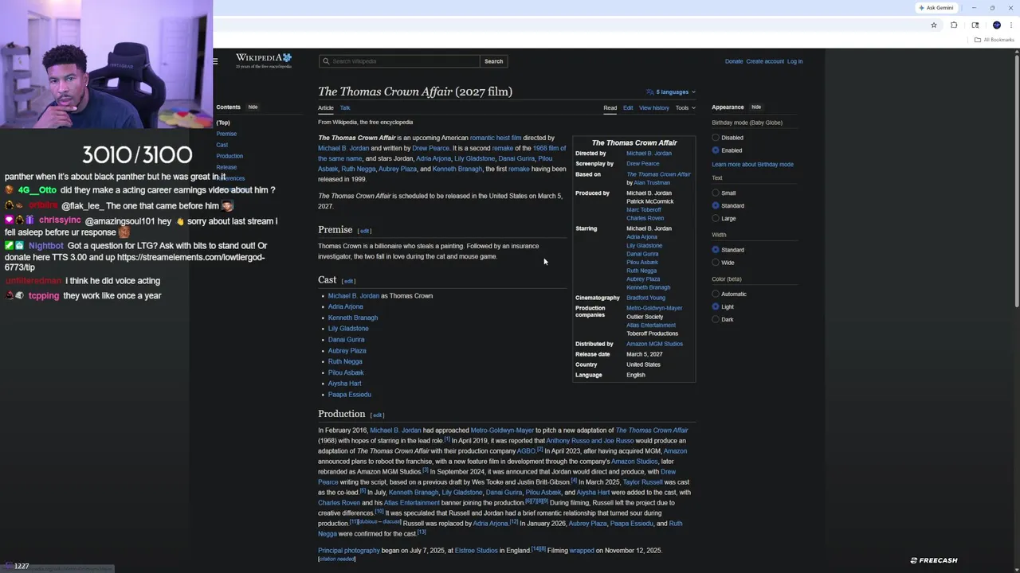Open Principal photography link
1020x573 pixels.
(349, 551)
